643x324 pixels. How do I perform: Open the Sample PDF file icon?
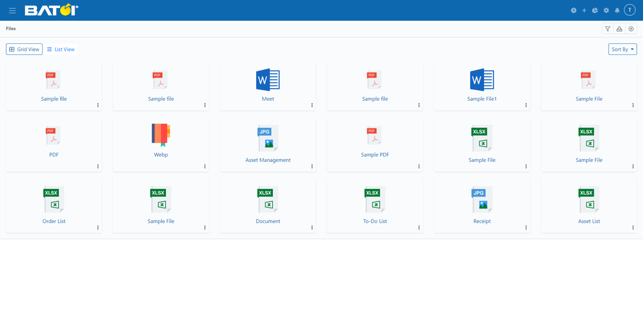tap(375, 136)
